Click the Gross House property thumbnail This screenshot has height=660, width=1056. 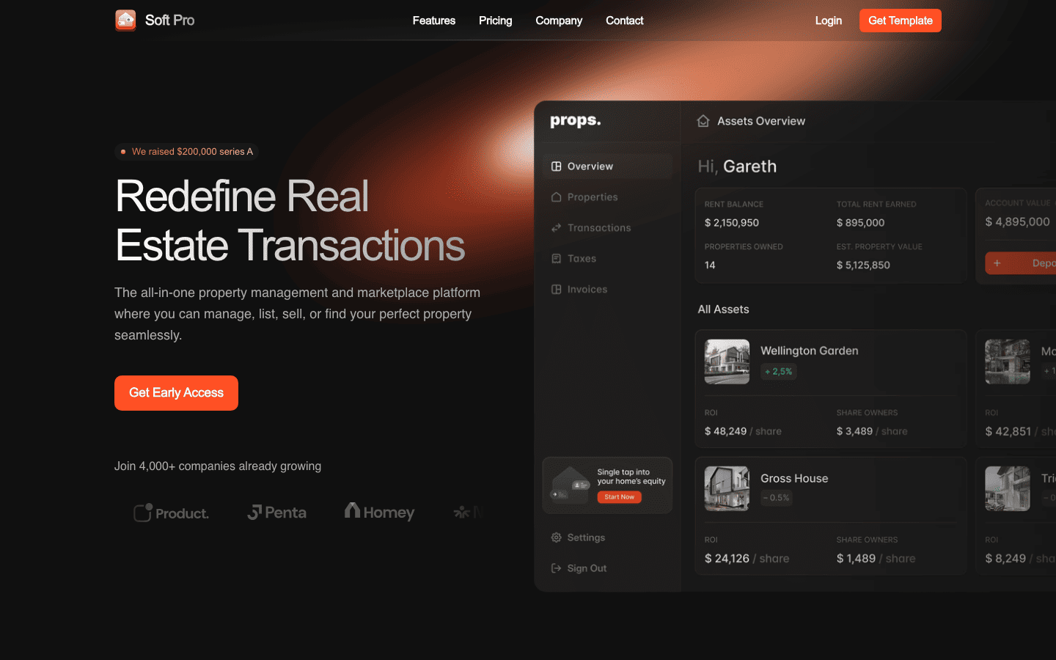coord(727,488)
